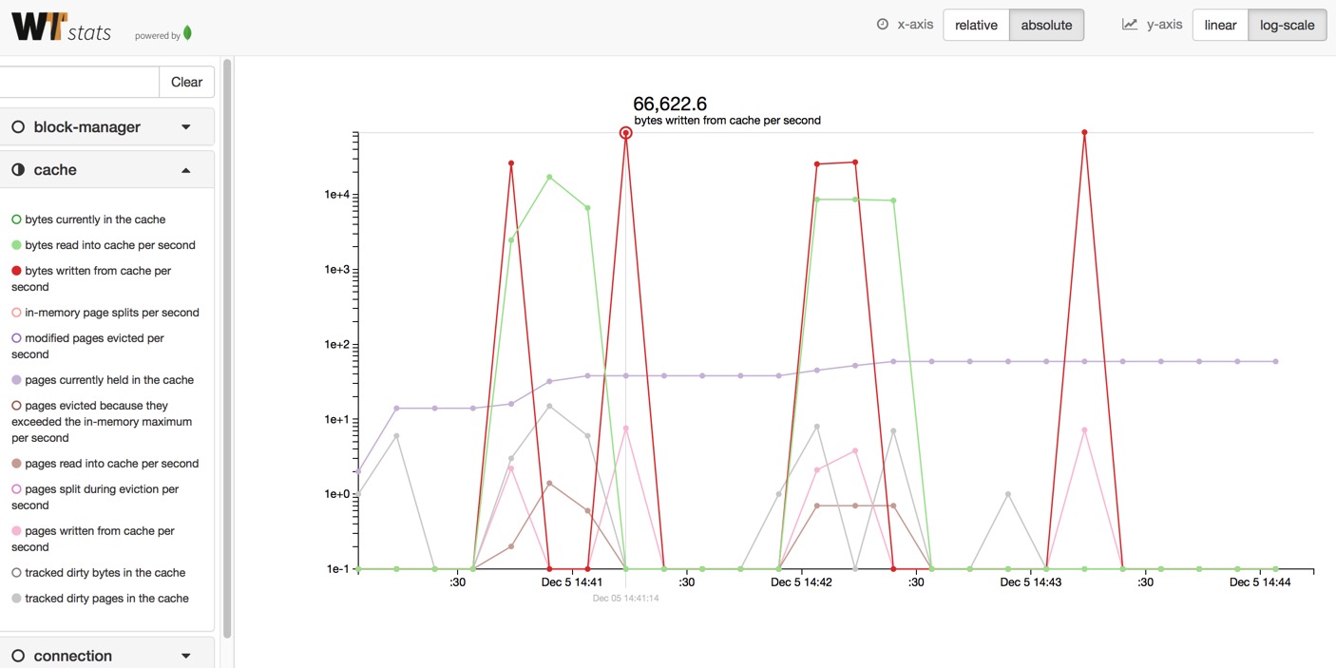This screenshot has height=668, width=1336.
Task: Expand the block-manager section arrow
Action: [x=186, y=127]
